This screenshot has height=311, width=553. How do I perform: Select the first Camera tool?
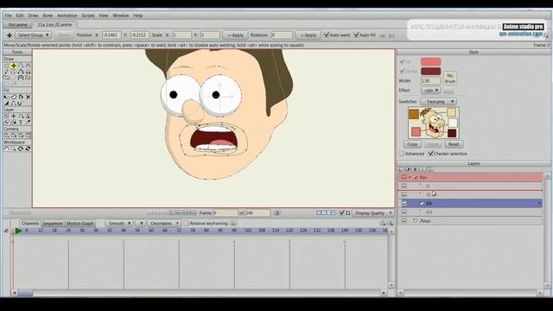(6, 135)
